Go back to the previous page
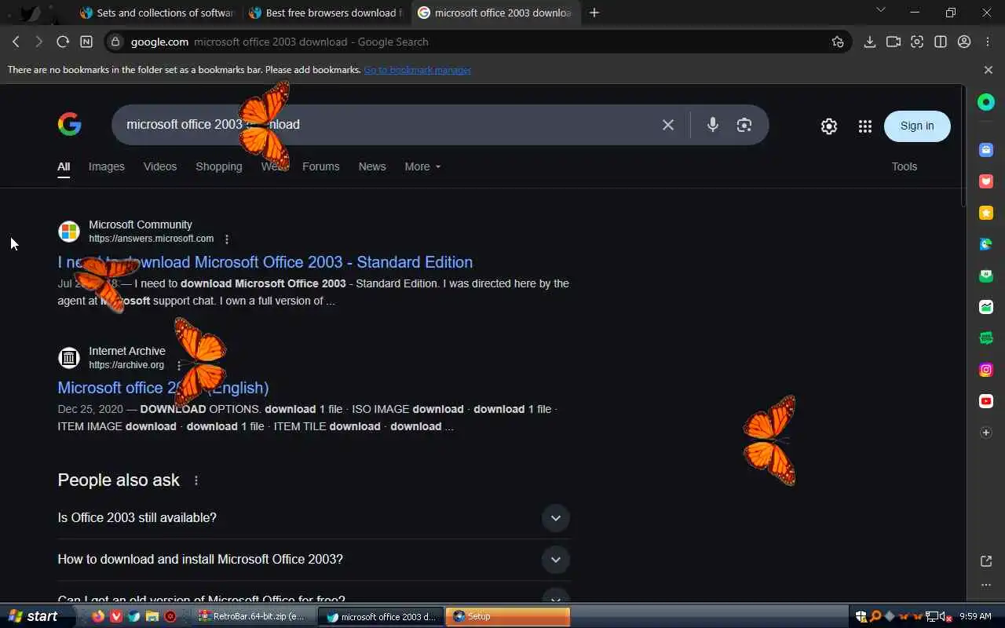Viewport: 1005px width, 628px height. [16, 42]
